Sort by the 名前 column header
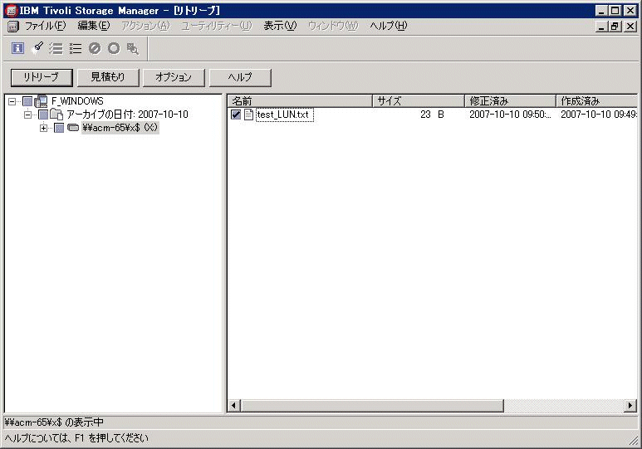The height and width of the screenshot is (449, 642). click(x=300, y=101)
